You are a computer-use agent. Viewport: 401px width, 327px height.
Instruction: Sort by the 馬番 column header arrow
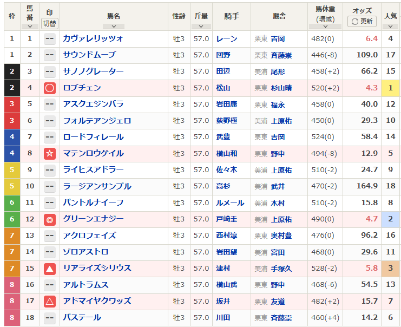[x=30, y=26]
